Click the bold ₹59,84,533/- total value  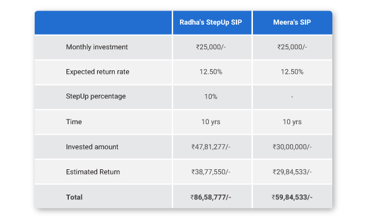click(292, 197)
